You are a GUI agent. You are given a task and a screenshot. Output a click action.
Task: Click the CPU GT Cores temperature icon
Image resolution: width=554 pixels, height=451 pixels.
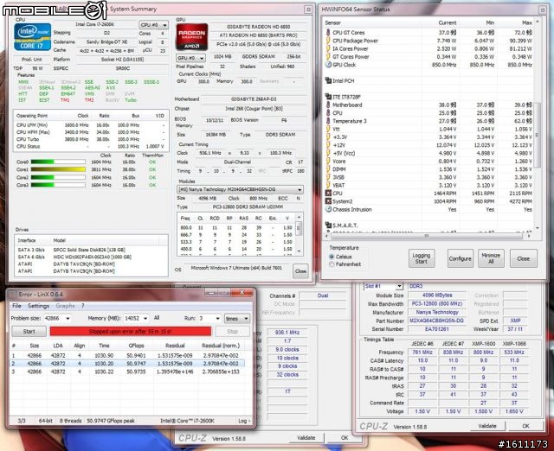click(x=328, y=33)
